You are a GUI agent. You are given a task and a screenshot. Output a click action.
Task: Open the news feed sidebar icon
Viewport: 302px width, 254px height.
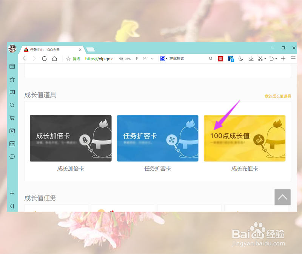tap(12, 67)
